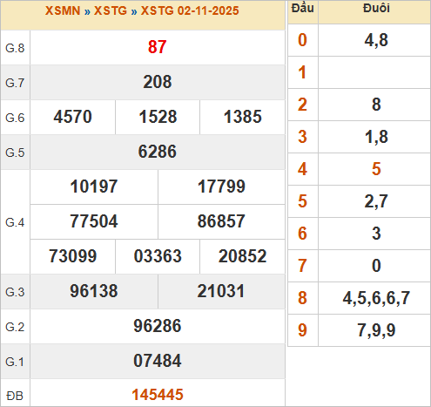
Task: Select the G.4 number 17799
Action: point(221,187)
